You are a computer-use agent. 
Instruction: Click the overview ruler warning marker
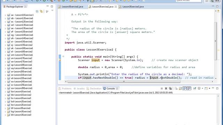218,50
